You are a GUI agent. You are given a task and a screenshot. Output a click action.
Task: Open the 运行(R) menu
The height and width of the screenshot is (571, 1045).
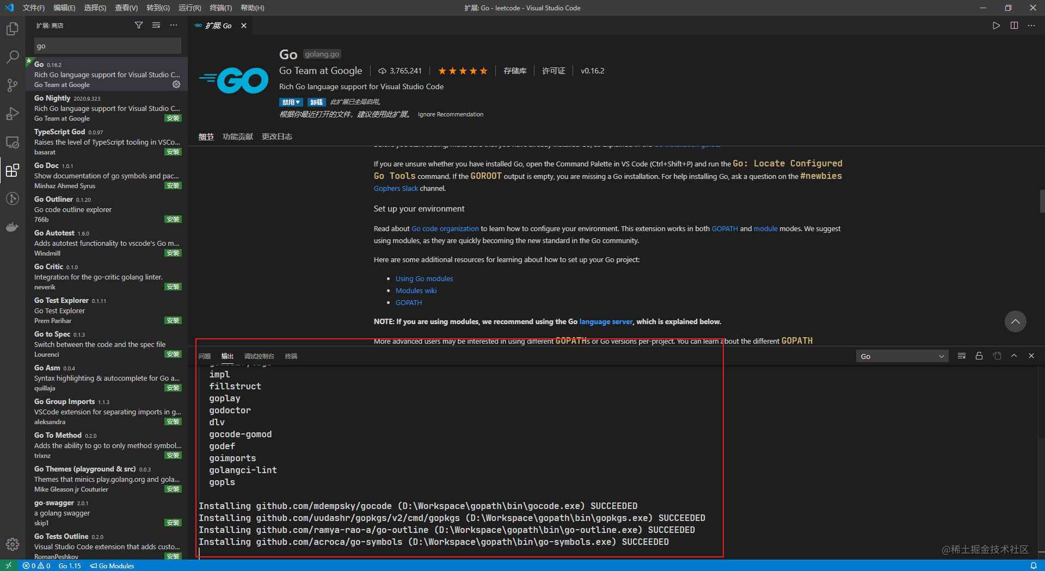point(189,8)
